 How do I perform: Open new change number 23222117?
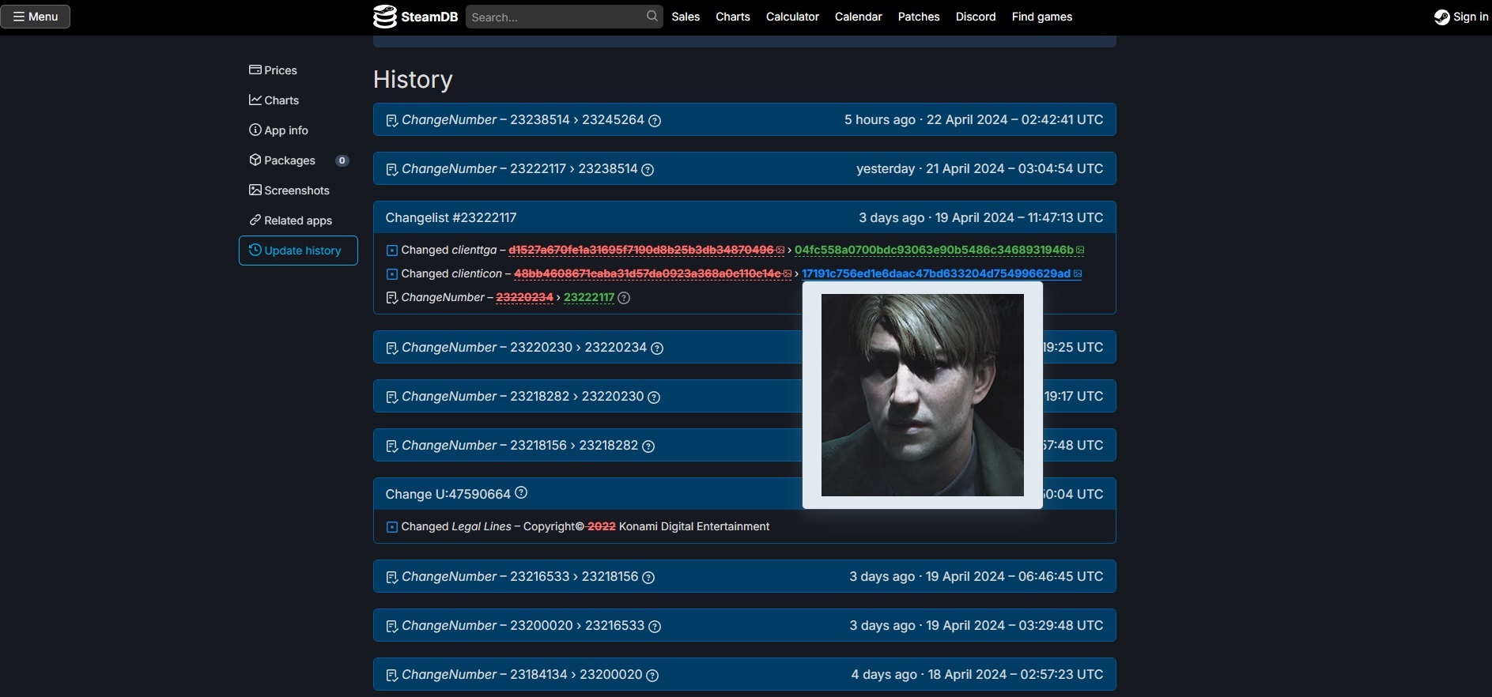coord(589,297)
